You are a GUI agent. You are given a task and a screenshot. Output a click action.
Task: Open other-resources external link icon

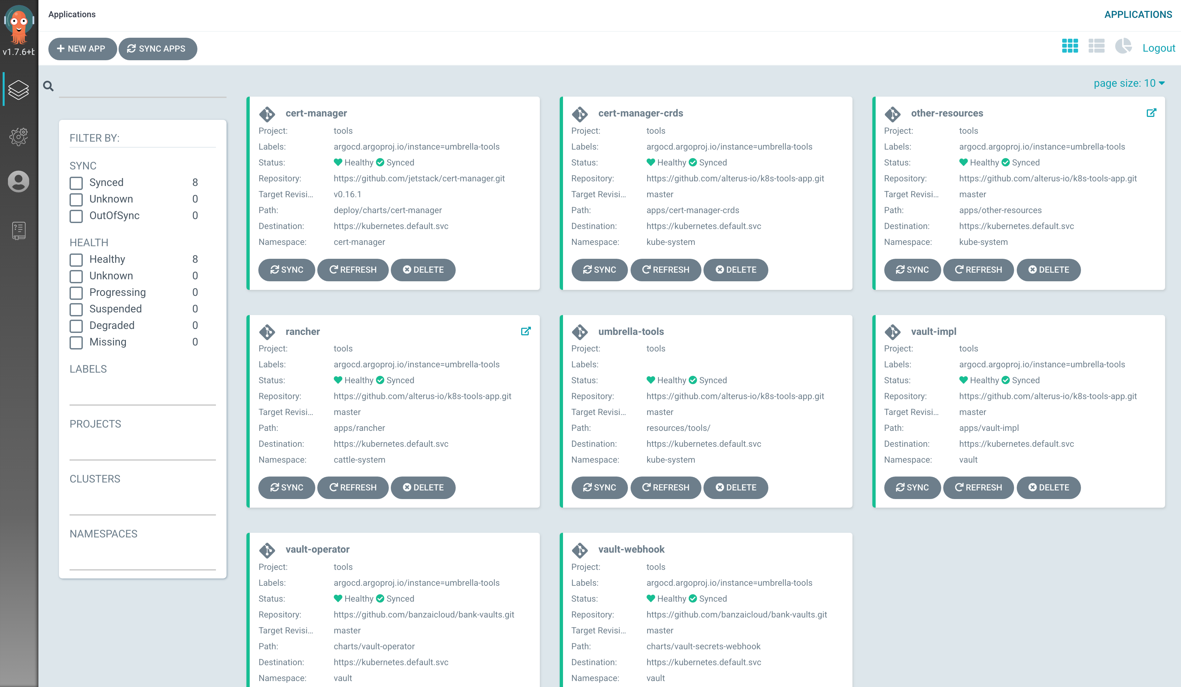point(1151,113)
